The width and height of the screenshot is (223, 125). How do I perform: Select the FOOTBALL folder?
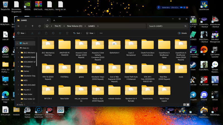click(65, 71)
